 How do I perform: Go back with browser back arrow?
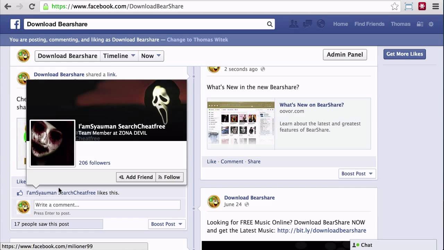click(8, 6)
